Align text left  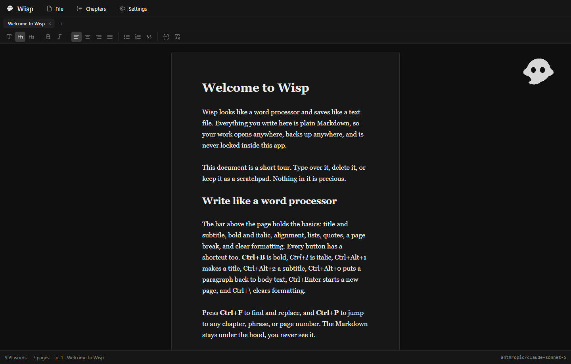coord(77,37)
